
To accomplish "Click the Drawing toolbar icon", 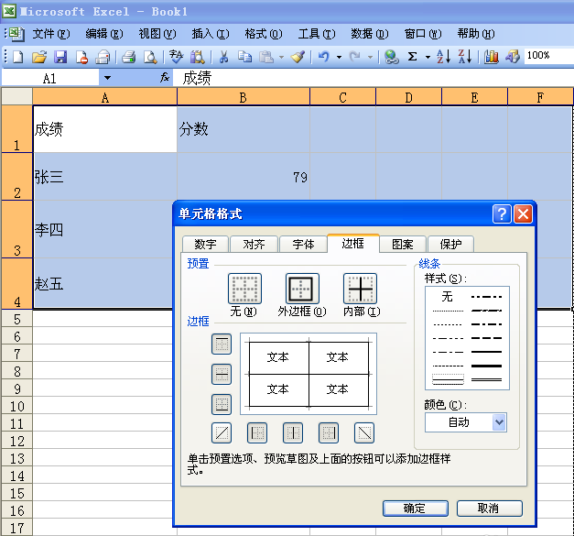I will 512,57.
